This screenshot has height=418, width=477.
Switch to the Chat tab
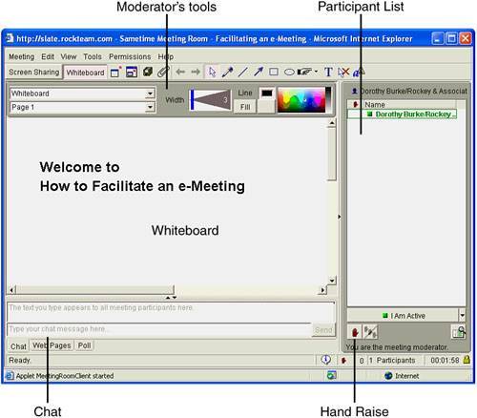tap(18, 346)
